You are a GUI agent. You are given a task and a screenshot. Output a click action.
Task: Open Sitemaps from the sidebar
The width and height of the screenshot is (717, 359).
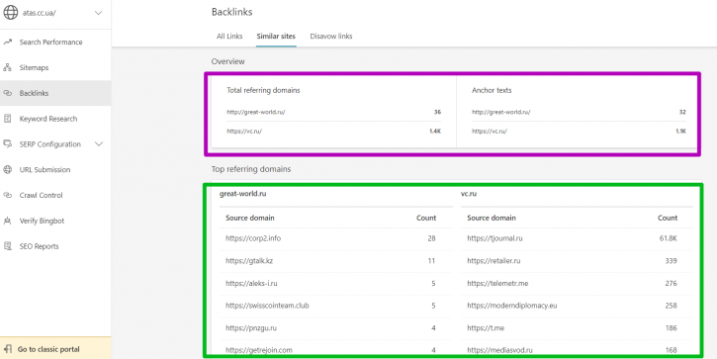pyautogui.click(x=34, y=67)
